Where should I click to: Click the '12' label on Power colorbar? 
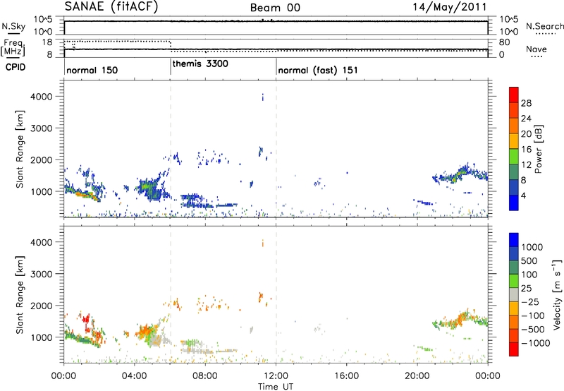[x=526, y=165]
